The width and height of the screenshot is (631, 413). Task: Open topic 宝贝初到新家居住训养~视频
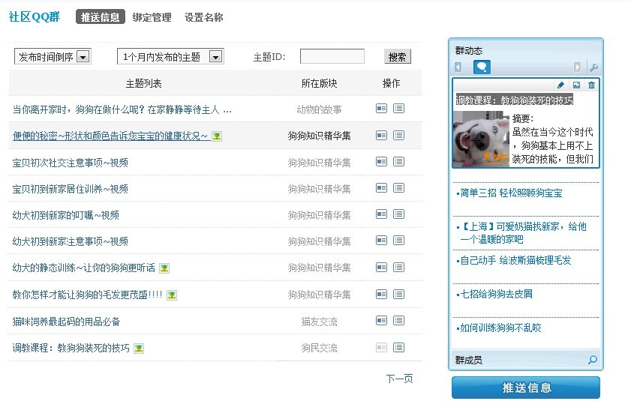[x=70, y=189]
